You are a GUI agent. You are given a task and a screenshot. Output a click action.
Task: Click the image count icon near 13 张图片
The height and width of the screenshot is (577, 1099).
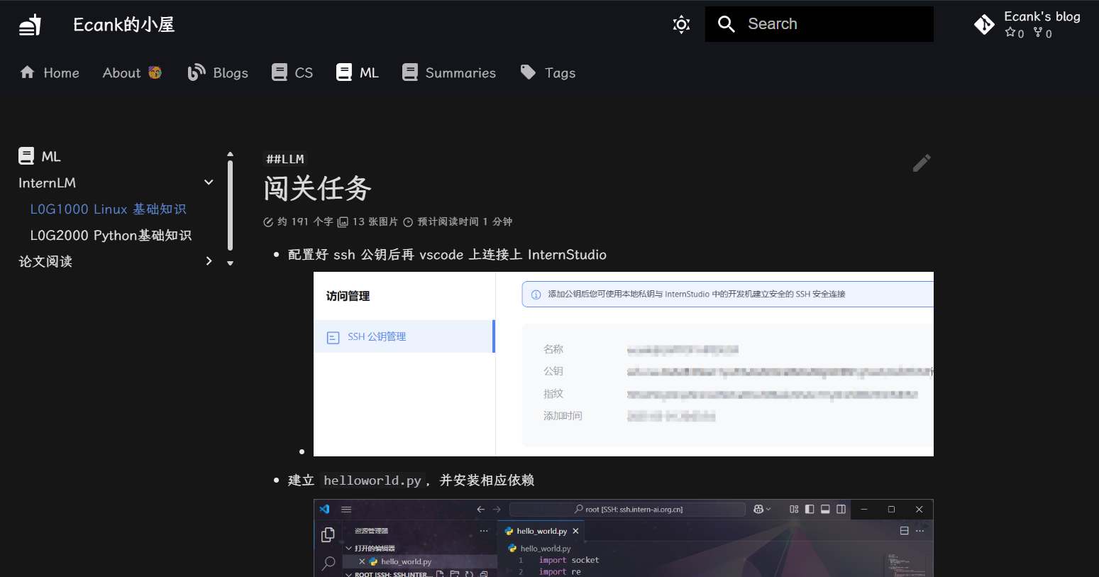(343, 222)
